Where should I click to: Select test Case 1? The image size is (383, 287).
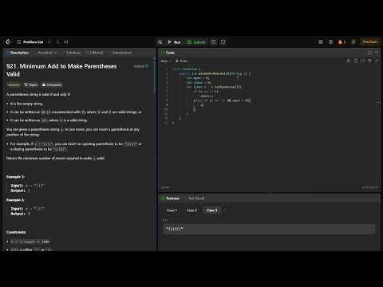pos(172,210)
